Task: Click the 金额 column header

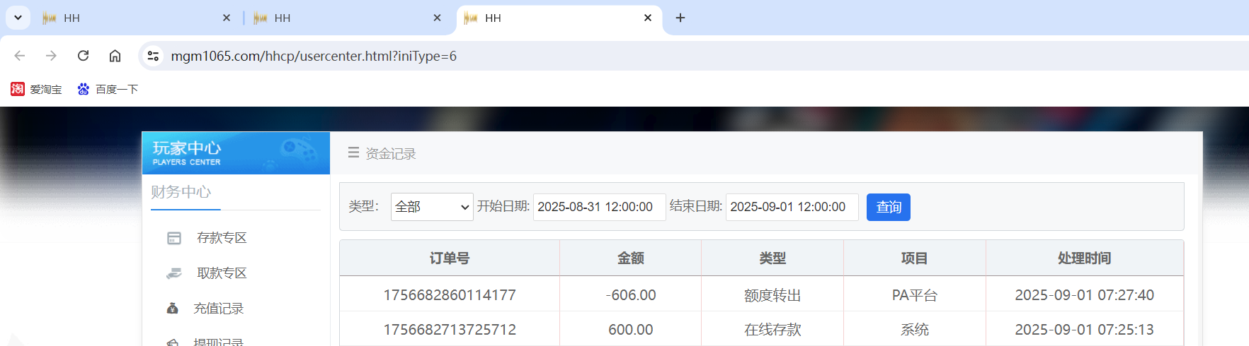Action: tap(631, 258)
